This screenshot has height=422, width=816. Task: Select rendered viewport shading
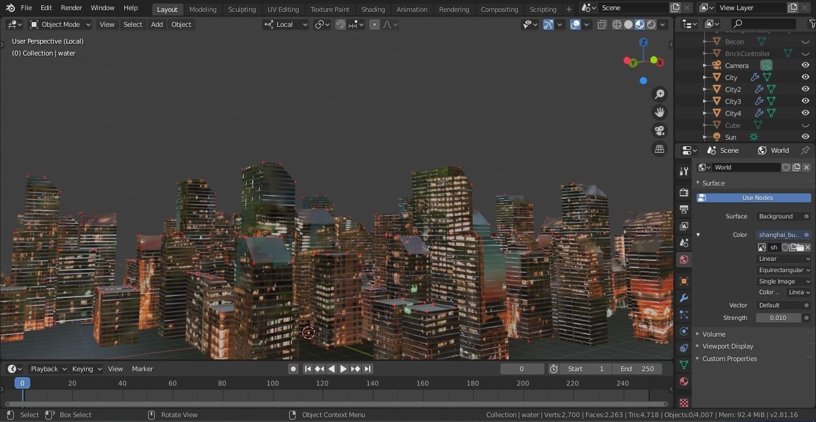pyautogui.click(x=651, y=24)
